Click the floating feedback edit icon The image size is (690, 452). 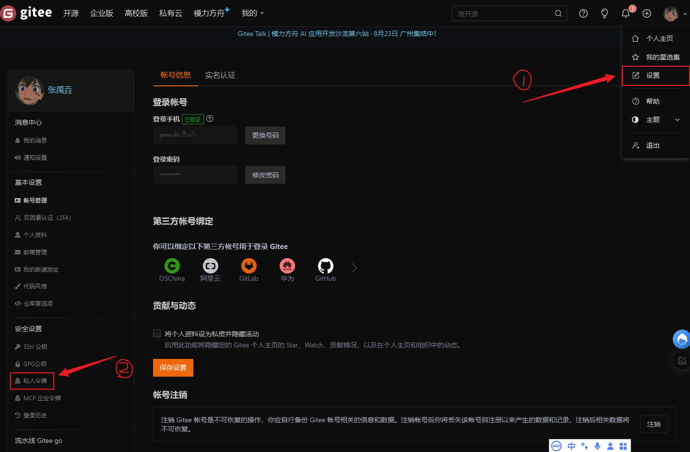[x=682, y=360]
